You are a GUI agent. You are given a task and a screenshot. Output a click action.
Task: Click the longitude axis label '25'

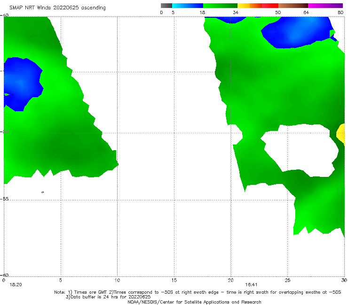(287, 280)
